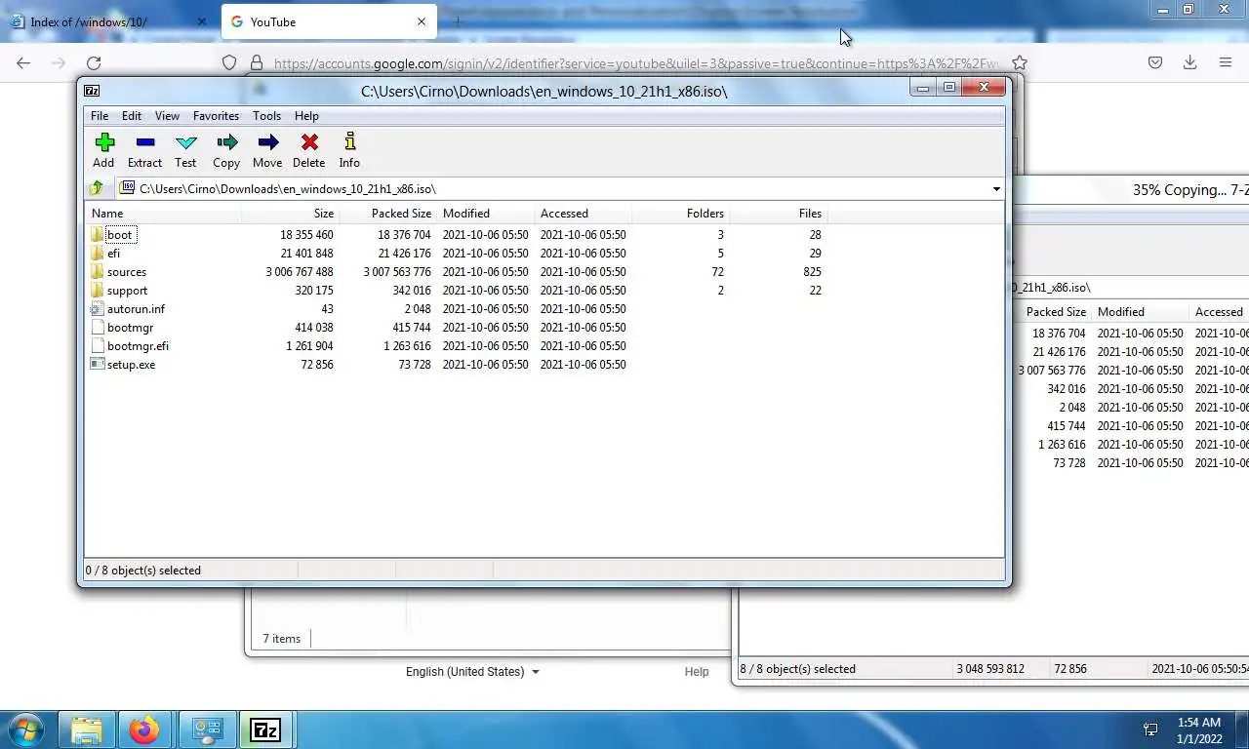Sort by the Packed Size column header

click(387, 213)
